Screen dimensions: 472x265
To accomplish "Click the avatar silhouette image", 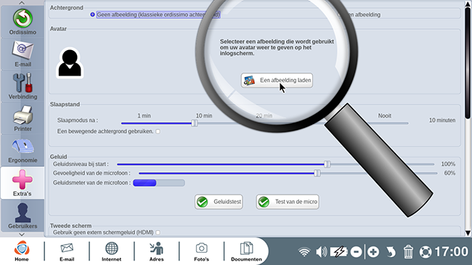I will coord(70,63).
